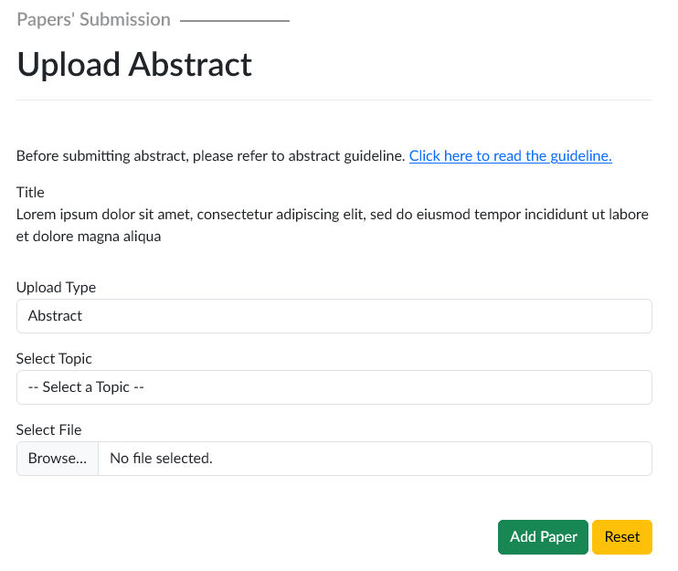Click the '-- Select a Topic --' placeholder
678x571 pixels.
point(87,387)
